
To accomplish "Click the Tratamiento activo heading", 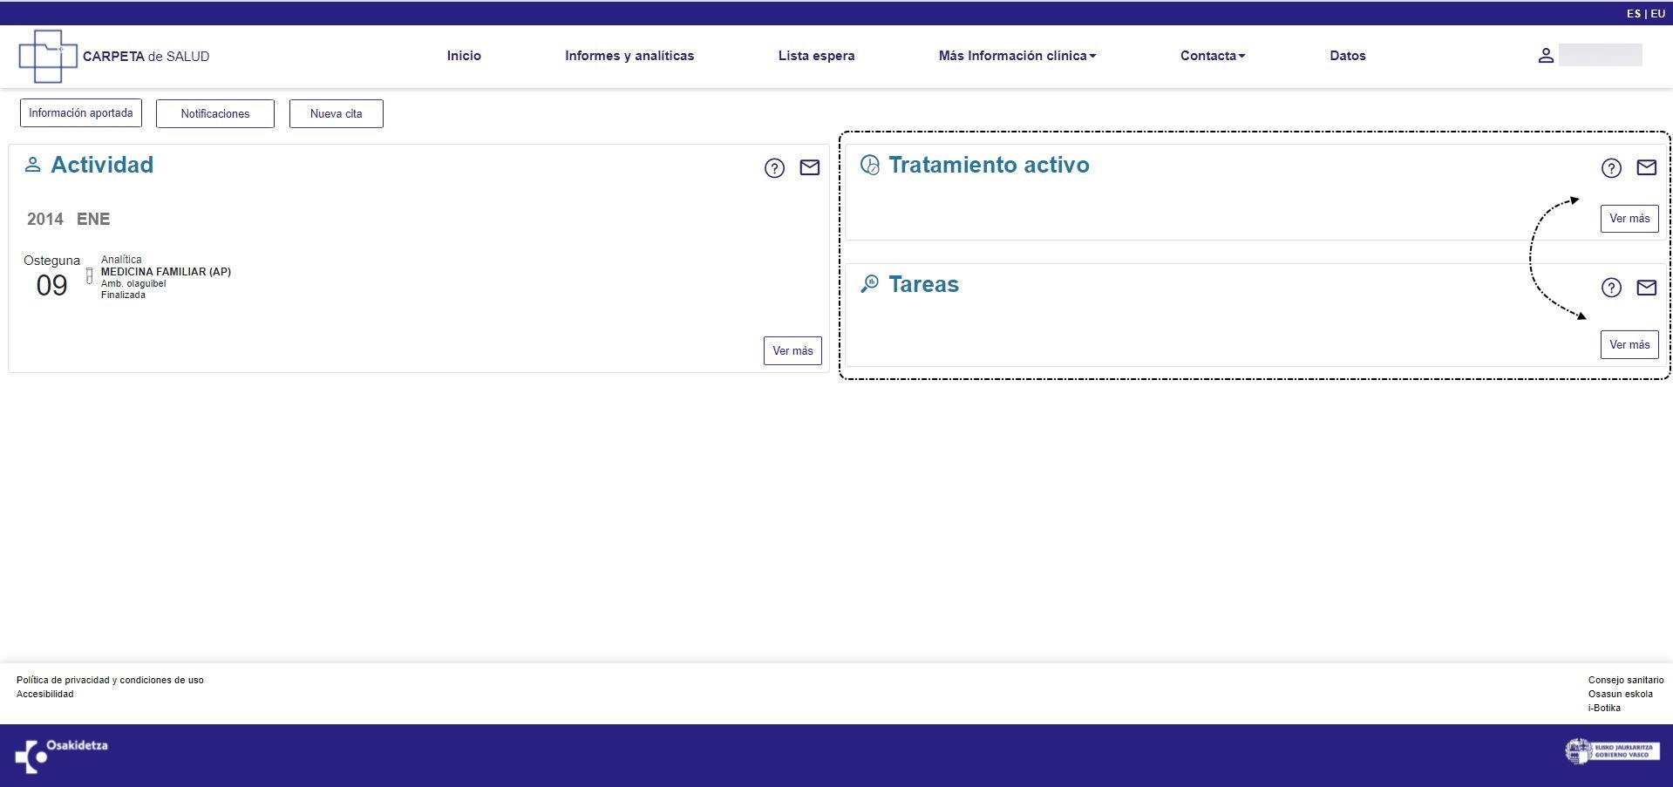I will click(989, 165).
